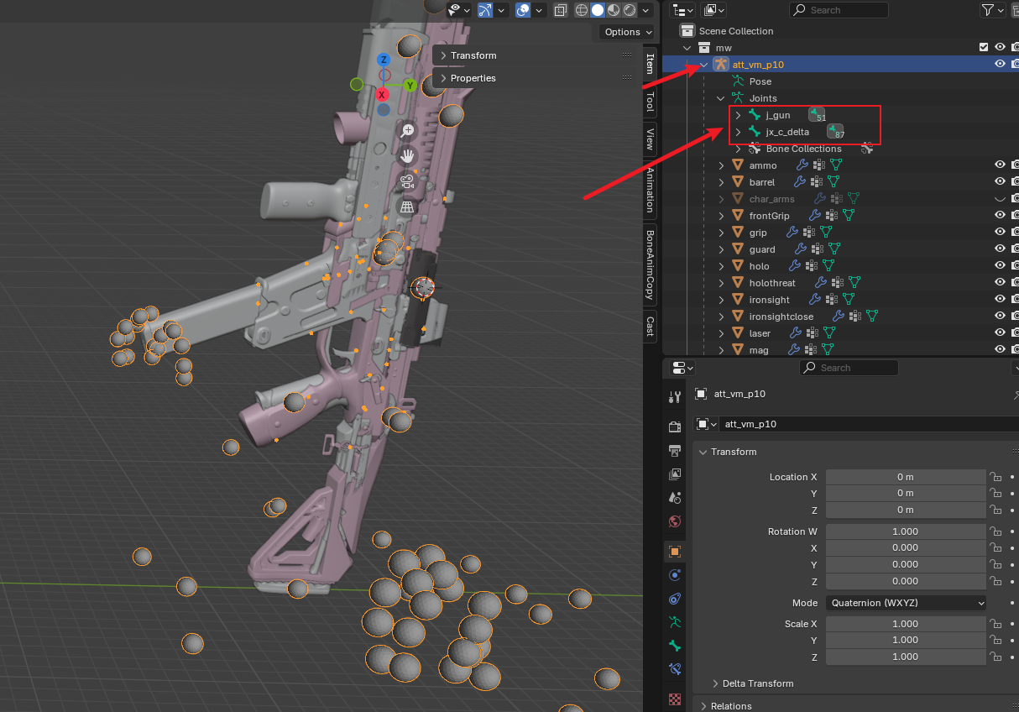The height and width of the screenshot is (712, 1019).
Task: Toggle X-ray mode in viewport header
Action: 560,10
